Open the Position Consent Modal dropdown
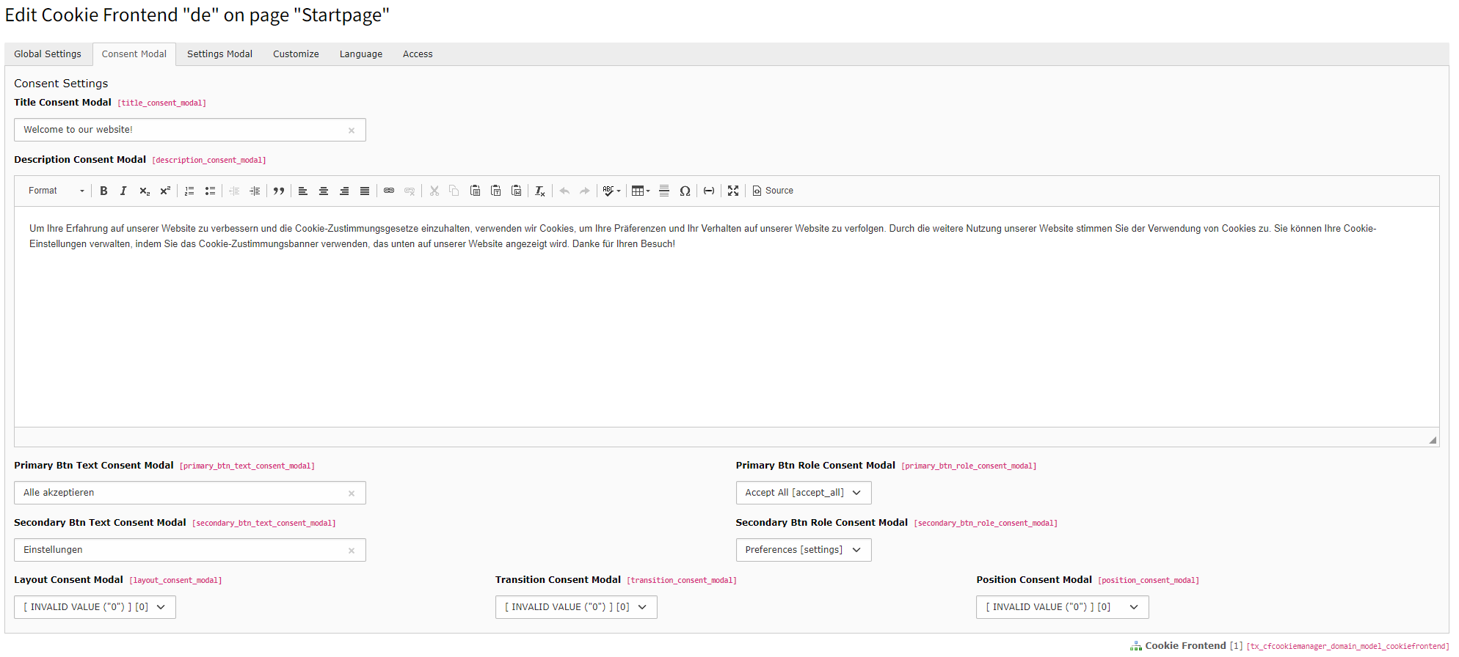1459x657 pixels. [1061, 607]
